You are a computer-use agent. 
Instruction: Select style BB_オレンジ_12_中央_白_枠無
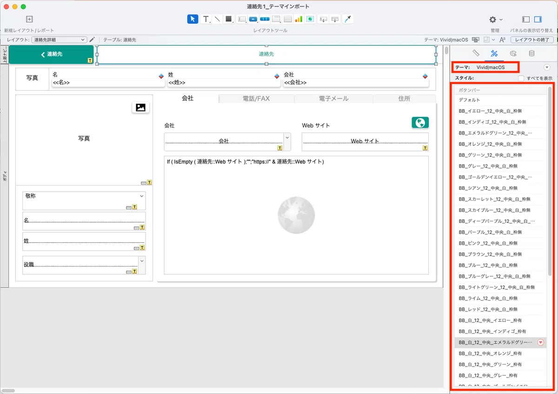[501, 144]
